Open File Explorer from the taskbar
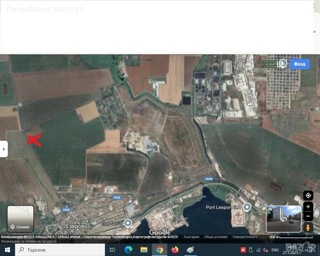The image size is (320, 256). (x=144, y=250)
